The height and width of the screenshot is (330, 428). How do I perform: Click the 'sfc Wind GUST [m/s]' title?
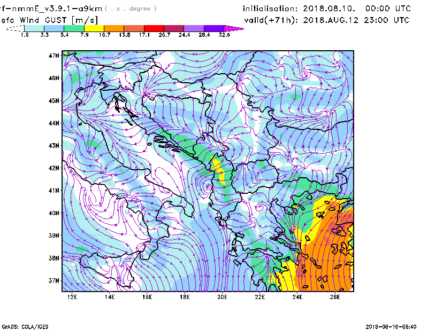coord(49,20)
